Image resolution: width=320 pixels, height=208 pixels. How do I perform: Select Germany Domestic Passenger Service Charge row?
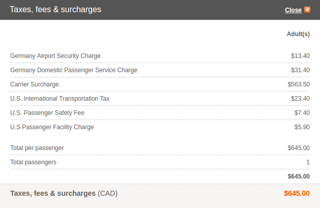(x=160, y=70)
